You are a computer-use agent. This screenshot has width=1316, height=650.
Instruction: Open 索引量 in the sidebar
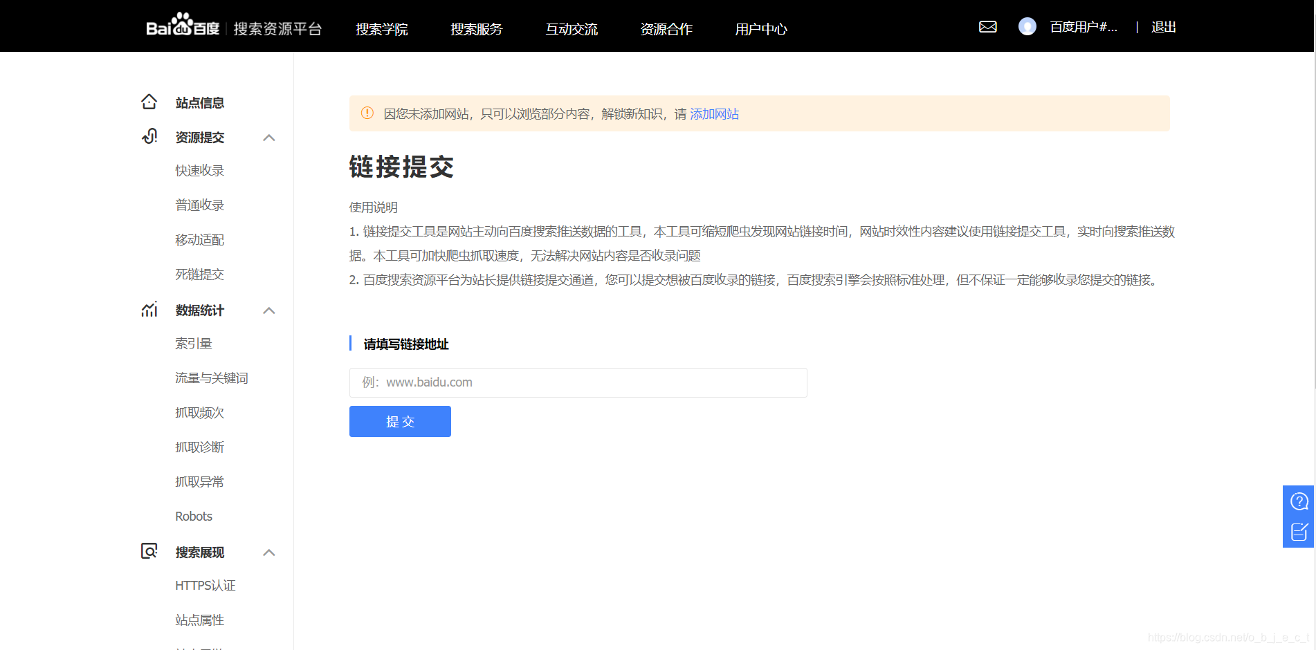(x=194, y=344)
